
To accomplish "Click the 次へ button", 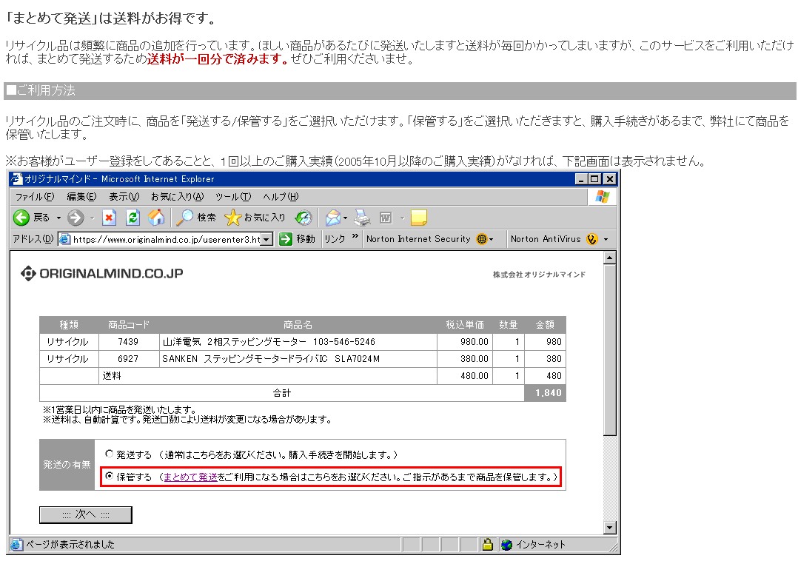I will point(86,514).
